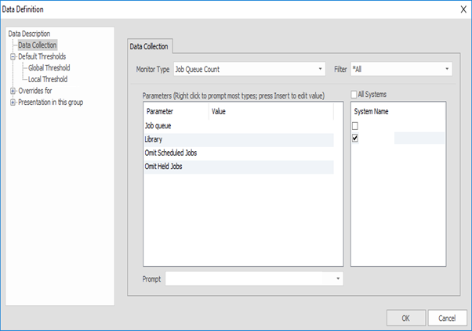This screenshot has height=331, width=472.
Task: Collapse the Default Thresholds tree node
Action: point(13,57)
